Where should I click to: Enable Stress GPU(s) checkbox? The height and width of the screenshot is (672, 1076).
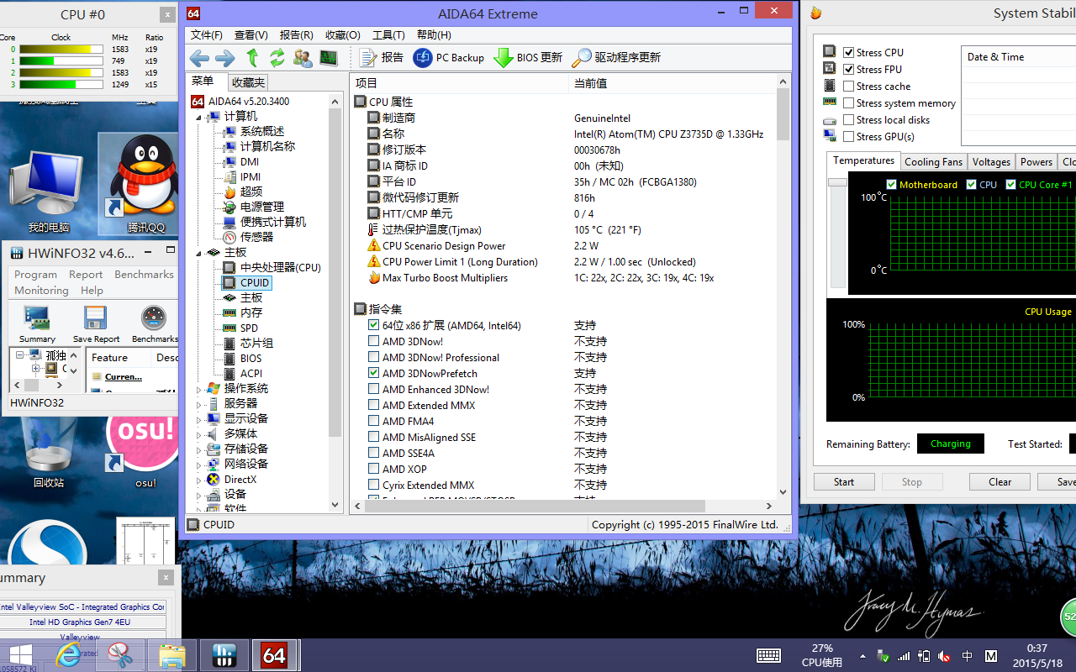(x=849, y=136)
